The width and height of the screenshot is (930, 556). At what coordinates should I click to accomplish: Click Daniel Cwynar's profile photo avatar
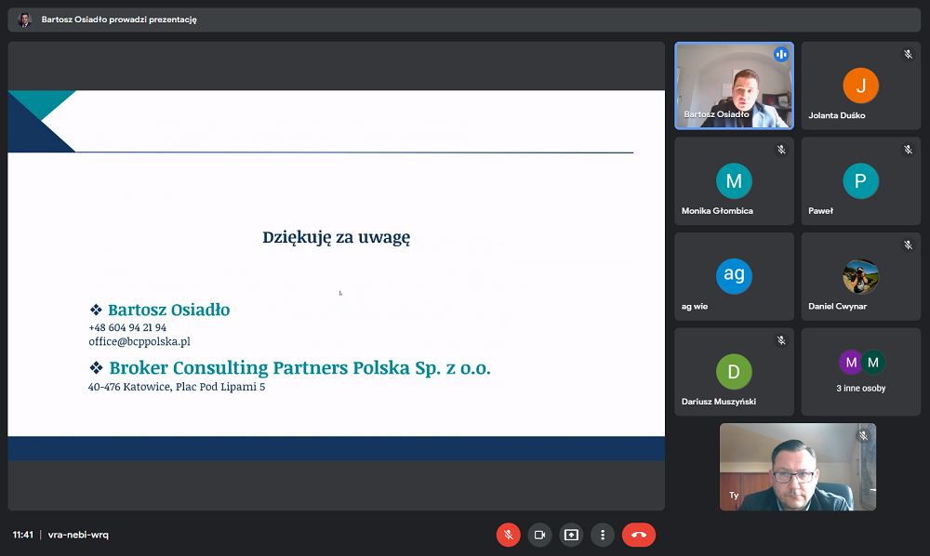(860, 276)
